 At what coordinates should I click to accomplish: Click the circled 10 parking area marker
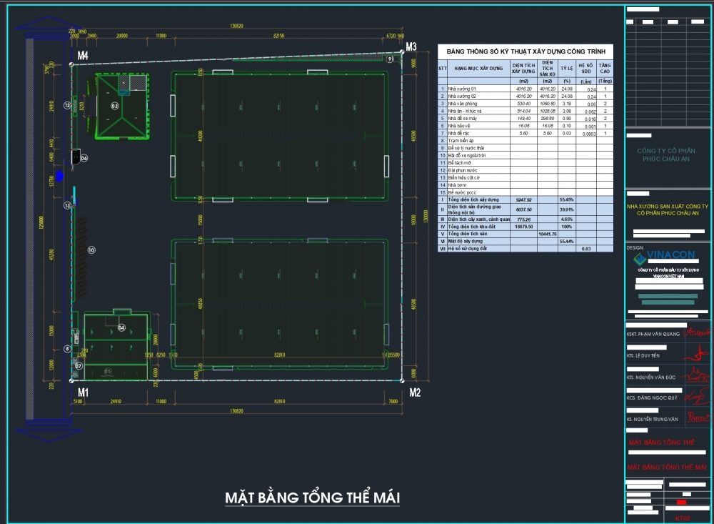(x=91, y=250)
